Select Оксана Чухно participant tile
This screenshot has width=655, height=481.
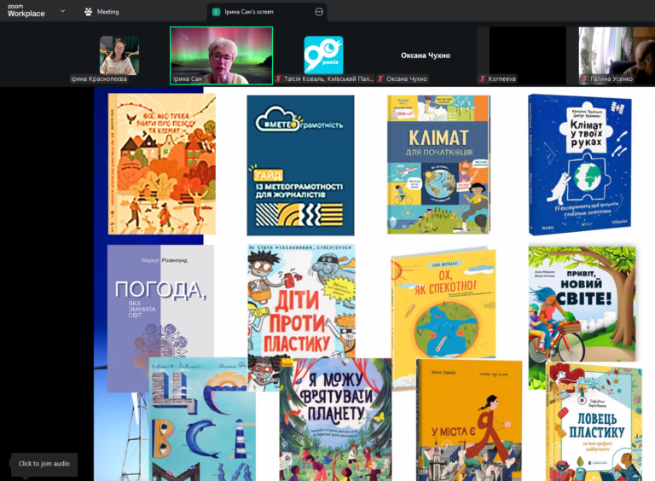click(425, 55)
